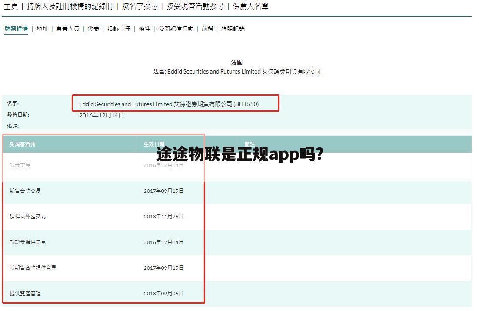Screen dimensions: 479x311
Task: Select the 提供資產管理 row label
Action: click(x=25, y=294)
